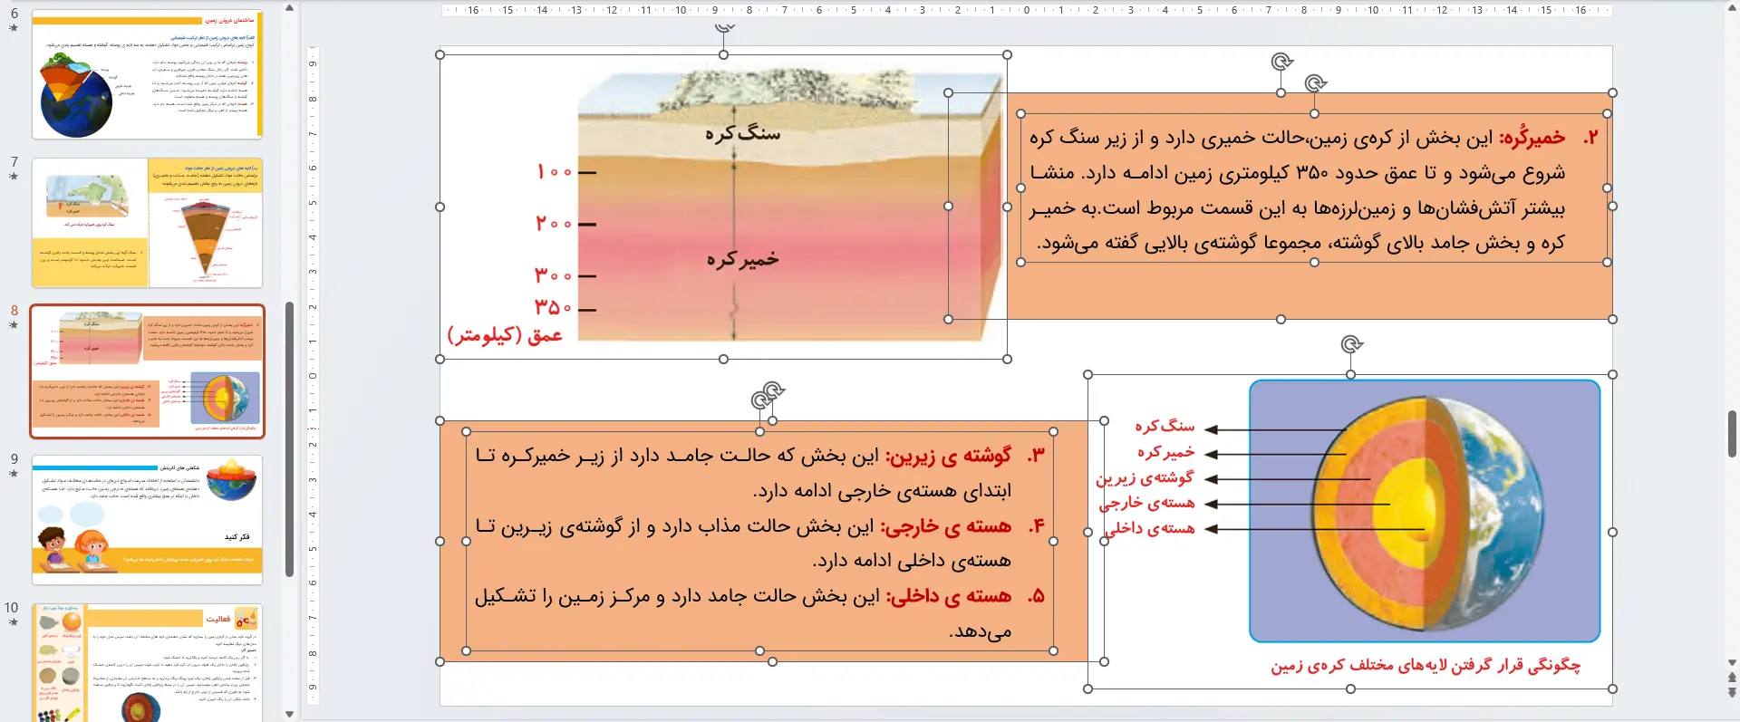Click the سنگ کره label in the cross-section diagram
Screen dimensions: 1740x722
tap(742, 133)
